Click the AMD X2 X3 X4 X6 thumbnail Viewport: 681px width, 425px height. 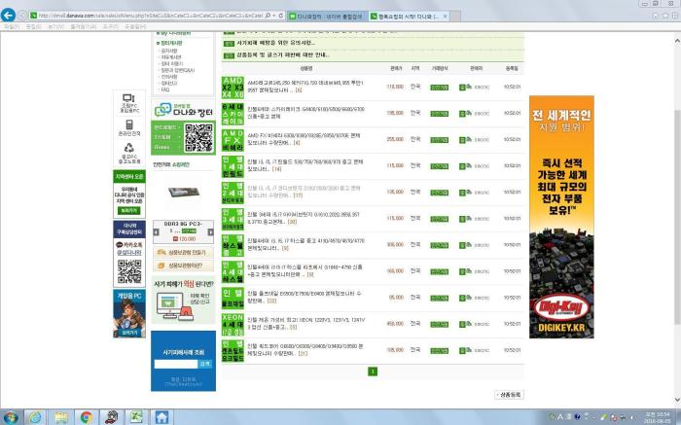(x=233, y=87)
